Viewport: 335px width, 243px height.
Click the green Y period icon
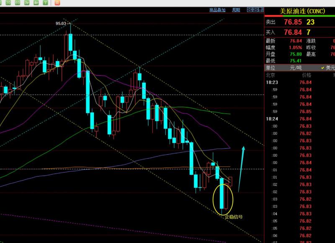click(45, 3)
